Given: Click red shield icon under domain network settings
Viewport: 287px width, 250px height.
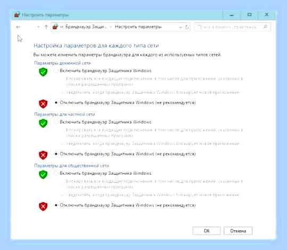Looking at the screenshot, I should [x=43, y=104].
